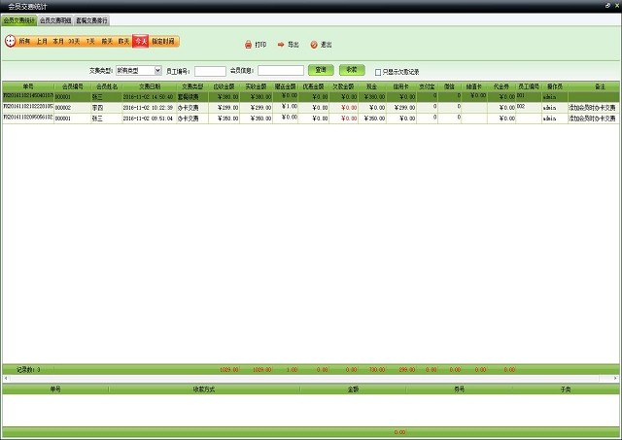This screenshot has height=440, width=622.
Task: Click the 打印 print icon
Action: 248,45
